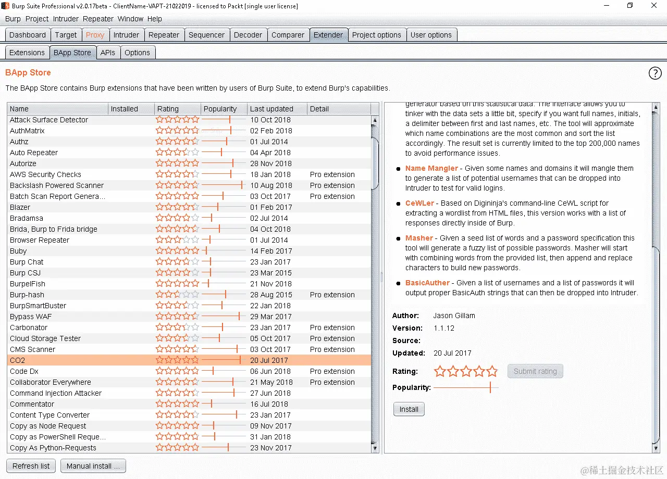Switch to the Dashboard tab

coord(28,35)
